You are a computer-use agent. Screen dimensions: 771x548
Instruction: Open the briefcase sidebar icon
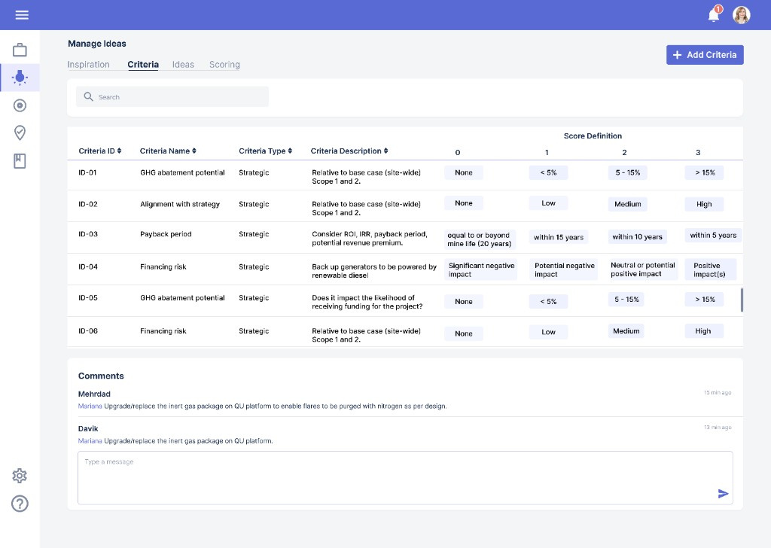20,50
